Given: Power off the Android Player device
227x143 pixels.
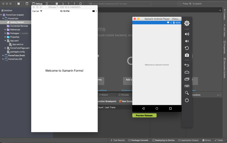Looking at the screenshot, I should point(187,100).
